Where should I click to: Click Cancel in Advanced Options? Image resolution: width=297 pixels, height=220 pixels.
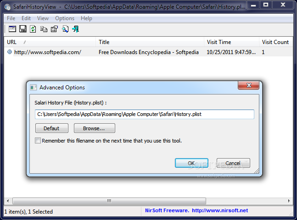pos(233,163)
